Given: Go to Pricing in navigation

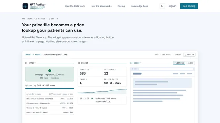Looking at the screenshot, I should 121,6.
